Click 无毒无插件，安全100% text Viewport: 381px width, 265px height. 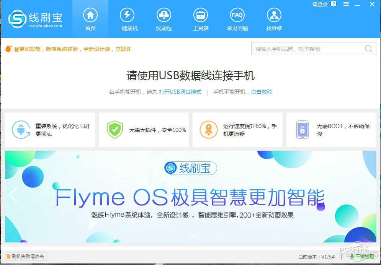coord(158,130)
